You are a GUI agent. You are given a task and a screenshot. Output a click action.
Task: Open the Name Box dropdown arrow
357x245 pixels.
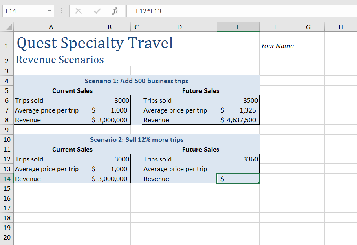(x=49, y=11)
